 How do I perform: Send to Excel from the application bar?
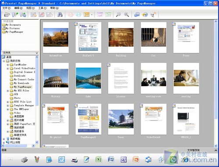click(99, 160)
